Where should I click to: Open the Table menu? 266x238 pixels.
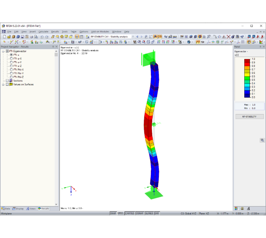coord(73,31)
